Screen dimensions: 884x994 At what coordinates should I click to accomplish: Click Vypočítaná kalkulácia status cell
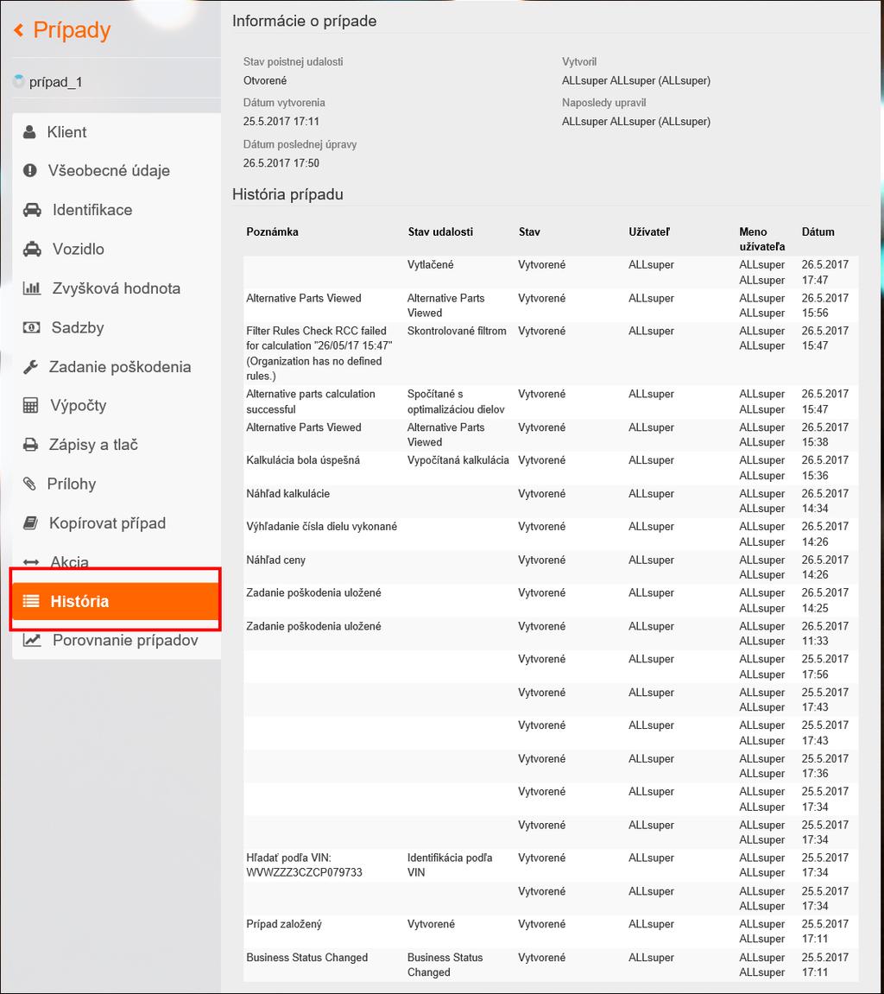point(458,460)
